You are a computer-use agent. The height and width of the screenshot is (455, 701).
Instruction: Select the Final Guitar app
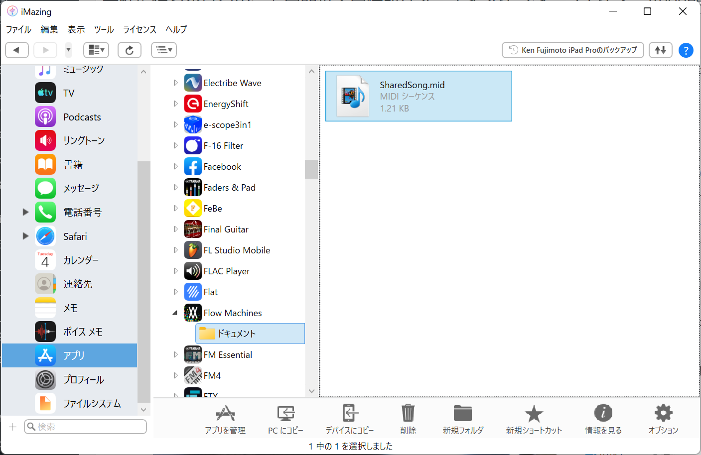216,229
